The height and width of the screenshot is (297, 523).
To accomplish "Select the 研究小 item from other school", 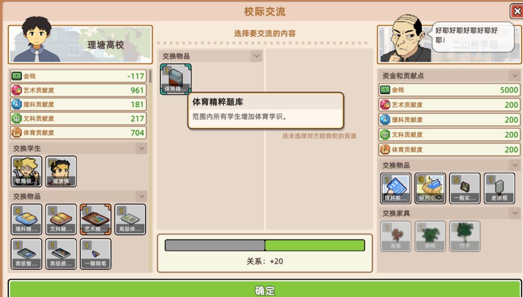I will [430, 188].
